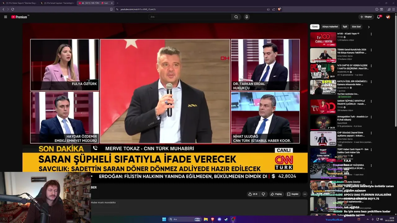Open %70 CHP'YE OY VEREN thumbnail

pyautogui.click(x=323, y=71)
